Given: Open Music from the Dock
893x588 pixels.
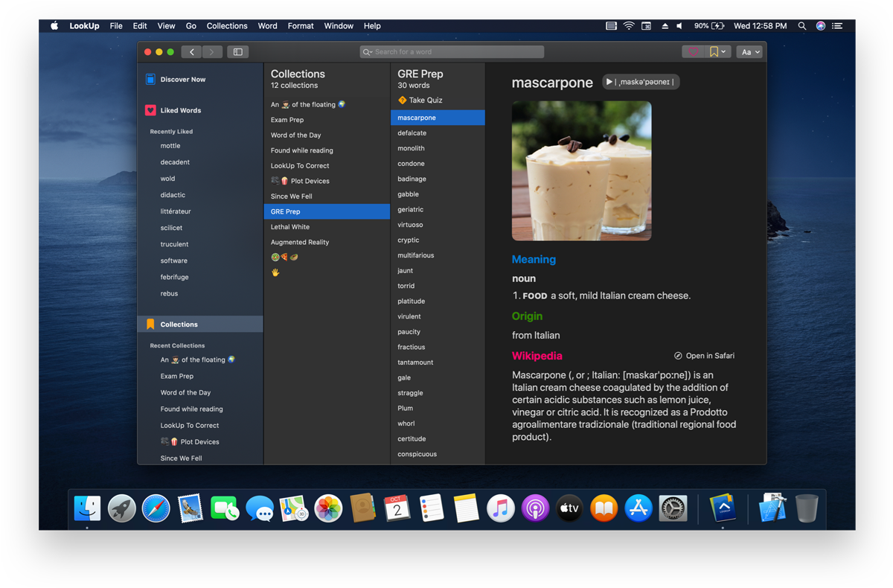Looking at the screenshot, I should [501, 508].
